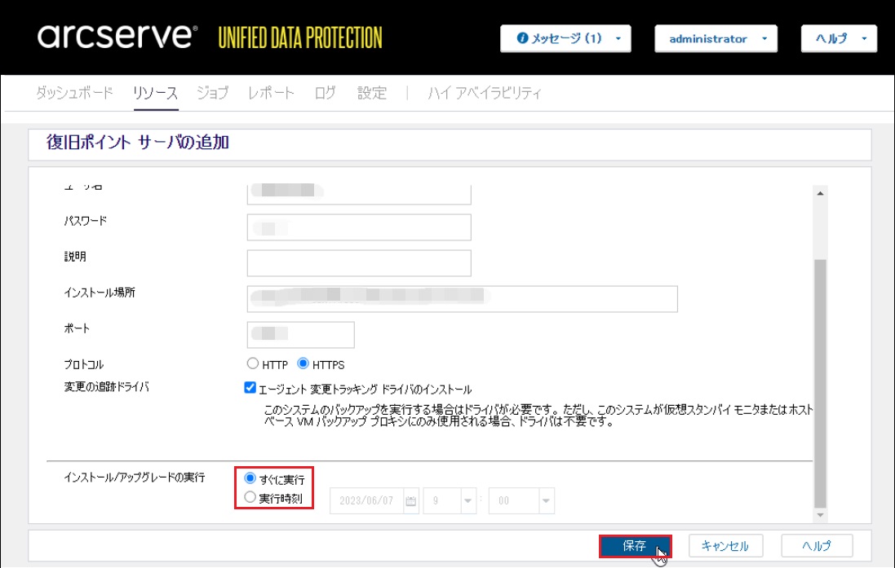Open the top ヘルプ dropdown menu
The image size is (895, 568).
839,38
